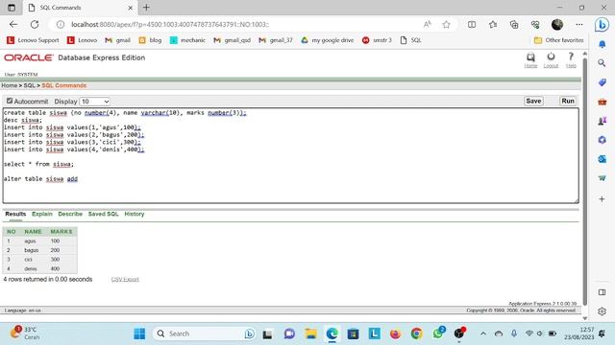Select the SQL Commands browser tab

pos(81,8)
